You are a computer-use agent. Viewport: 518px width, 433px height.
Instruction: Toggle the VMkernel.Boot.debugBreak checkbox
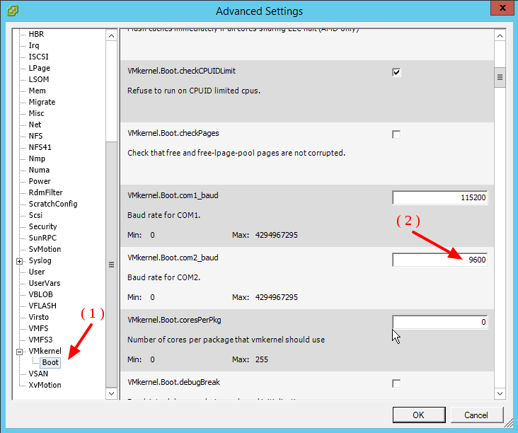pos(396,383)
